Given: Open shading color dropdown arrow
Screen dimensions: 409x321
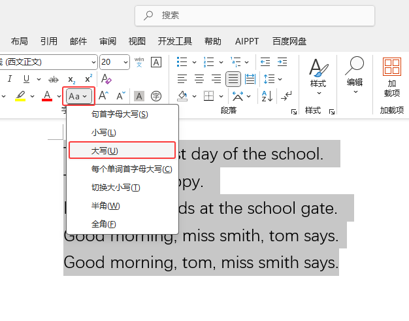Looking at the screenshot, I should coord(194,96).
